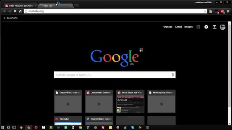Screen dimensions: 232x130
Task: Bookmark this page with the star
Action: (x=205, y=11)
